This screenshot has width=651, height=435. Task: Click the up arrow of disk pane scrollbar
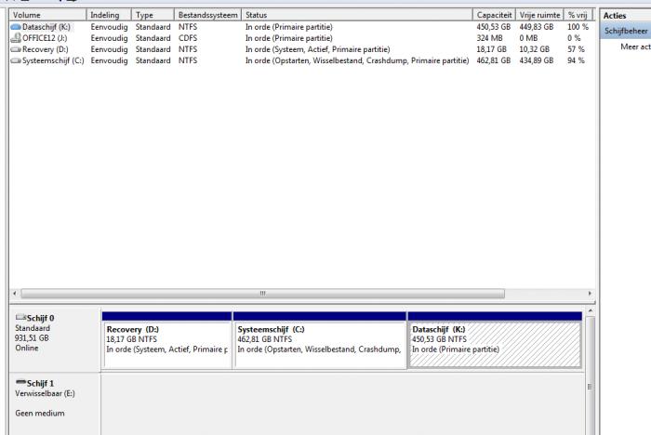590,310
